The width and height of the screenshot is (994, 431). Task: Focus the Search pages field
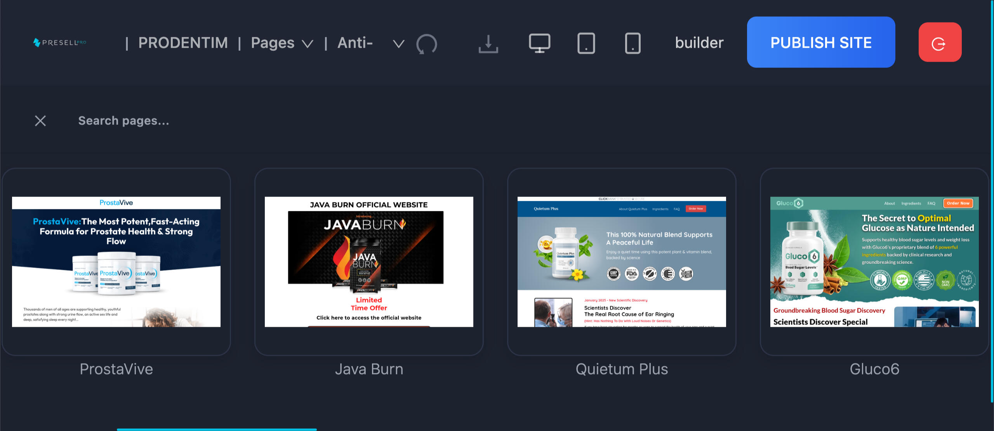tap(123, 121)
